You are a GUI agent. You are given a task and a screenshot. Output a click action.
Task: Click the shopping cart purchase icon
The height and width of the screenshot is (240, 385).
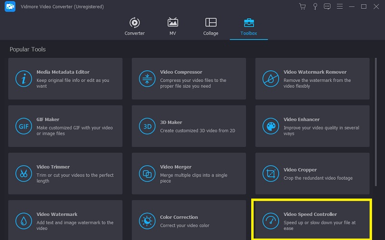[302, 7]
